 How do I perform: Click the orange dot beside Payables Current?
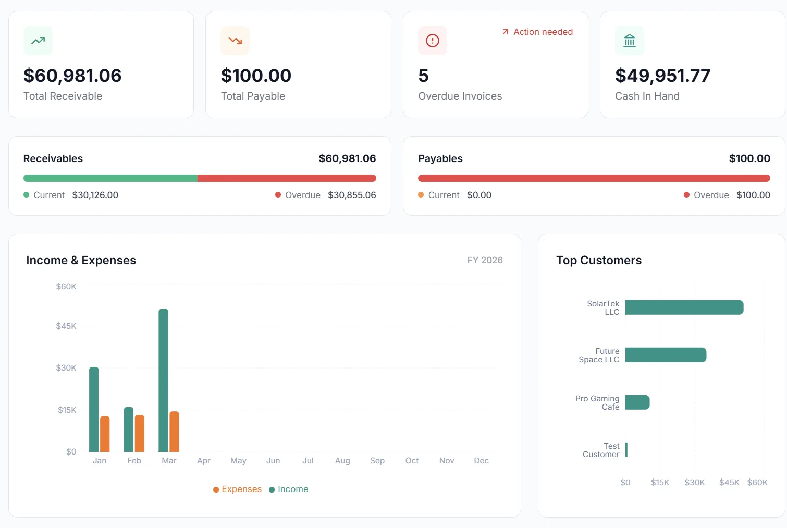pos(421,195)
